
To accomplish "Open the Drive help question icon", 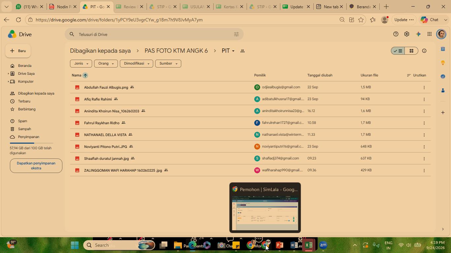I will pos(396,34).
